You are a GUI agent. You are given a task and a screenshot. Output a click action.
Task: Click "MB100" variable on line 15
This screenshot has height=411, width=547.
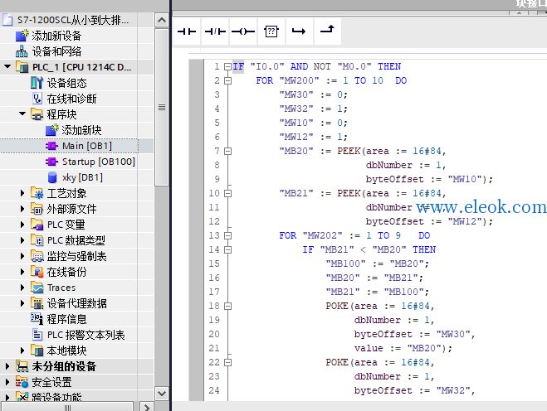pyautogui.click(x=345, y=264)
